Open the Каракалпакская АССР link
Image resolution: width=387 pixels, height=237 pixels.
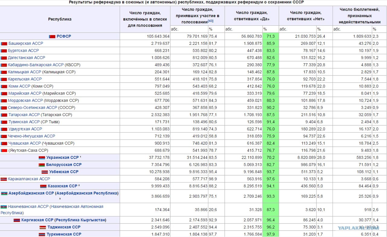tap(29, 179)
